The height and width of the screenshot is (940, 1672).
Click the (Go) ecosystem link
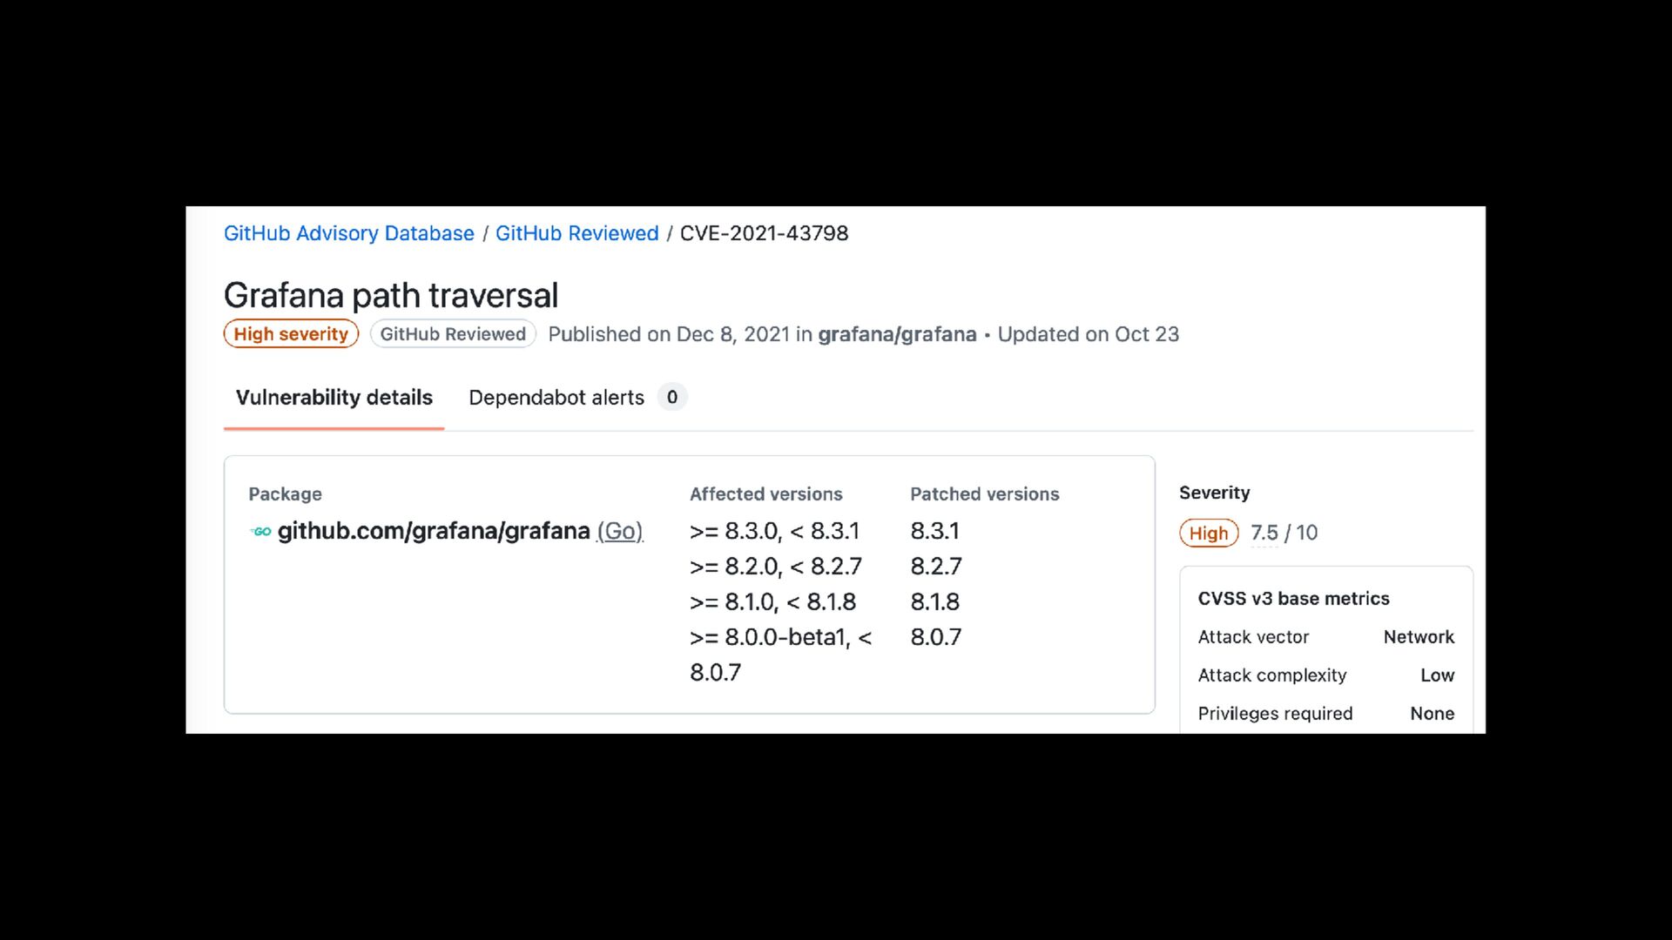pyautogui.click(x=619, y=531)
